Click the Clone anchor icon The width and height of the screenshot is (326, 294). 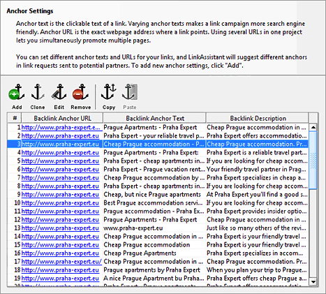(38, 92)
